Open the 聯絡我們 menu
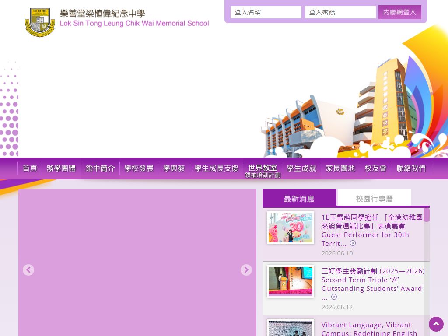 point(411,168)
